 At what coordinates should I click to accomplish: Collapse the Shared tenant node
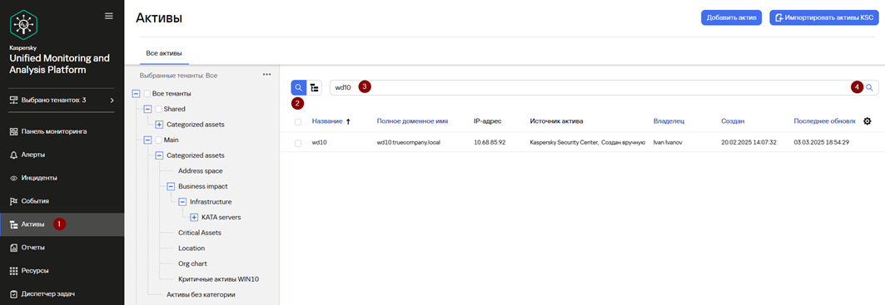click(x=147, y=109)
